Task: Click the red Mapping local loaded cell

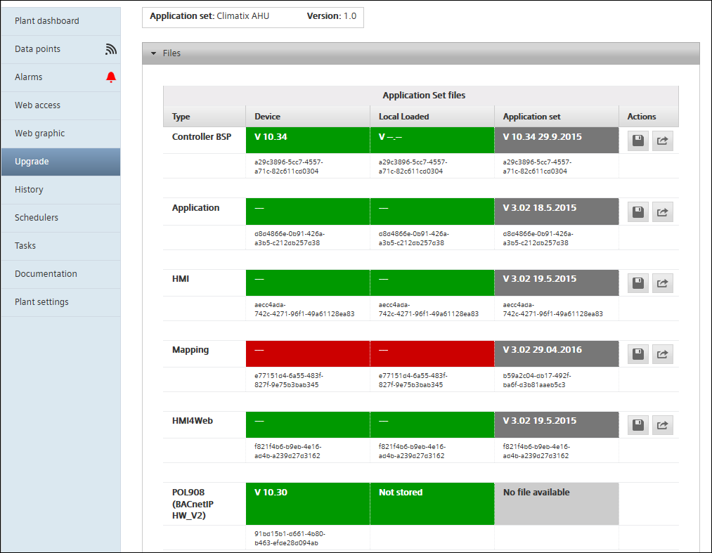Action: click(432, 353)
